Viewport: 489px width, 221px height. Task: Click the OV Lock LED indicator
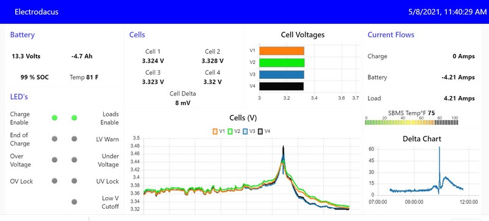54,181
